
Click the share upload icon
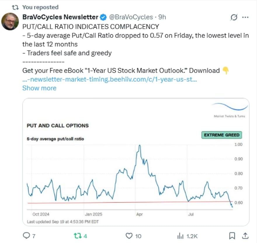click(245, 236)
